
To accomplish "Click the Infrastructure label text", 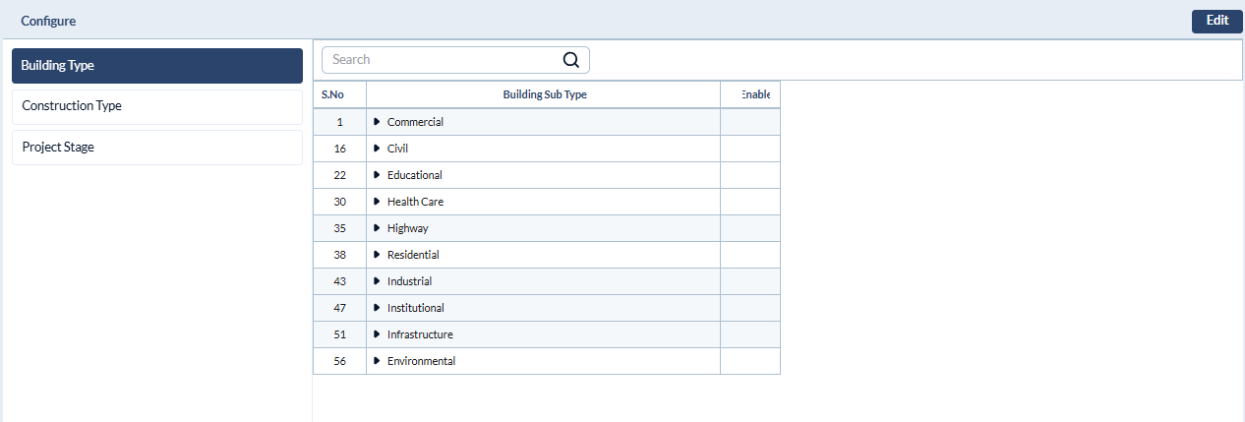I will point(420,334).
